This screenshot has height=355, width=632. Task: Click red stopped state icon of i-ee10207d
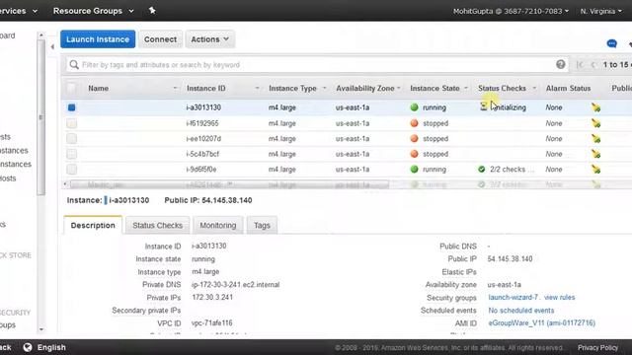[414, 138]
